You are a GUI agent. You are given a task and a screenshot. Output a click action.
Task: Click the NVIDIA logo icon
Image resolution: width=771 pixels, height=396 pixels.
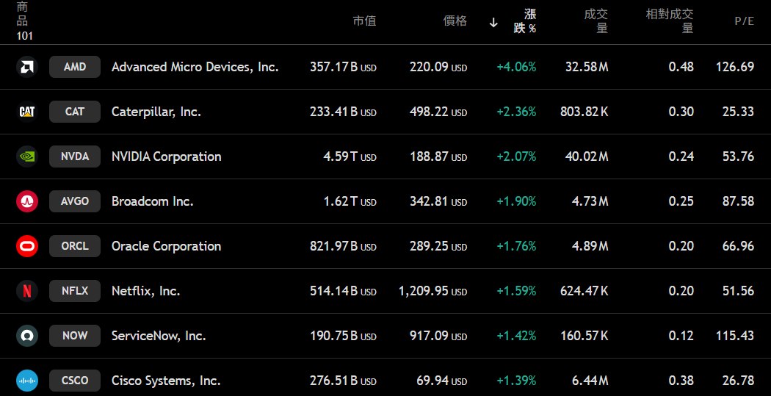[26, 156]
